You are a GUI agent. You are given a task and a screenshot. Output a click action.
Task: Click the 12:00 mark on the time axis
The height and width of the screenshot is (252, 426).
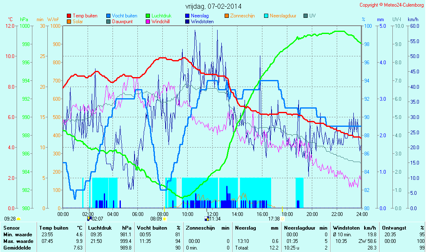(x=213, y=214)
